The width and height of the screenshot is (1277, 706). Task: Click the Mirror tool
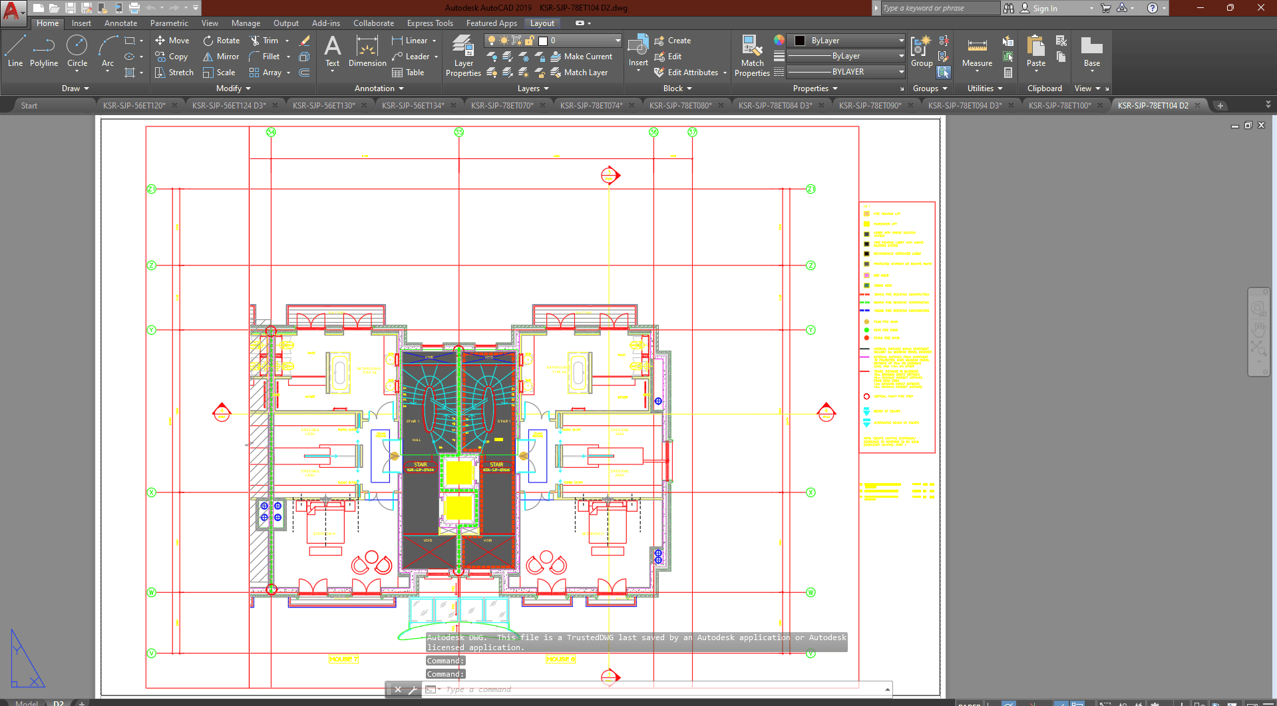click(x=221, y=57)
